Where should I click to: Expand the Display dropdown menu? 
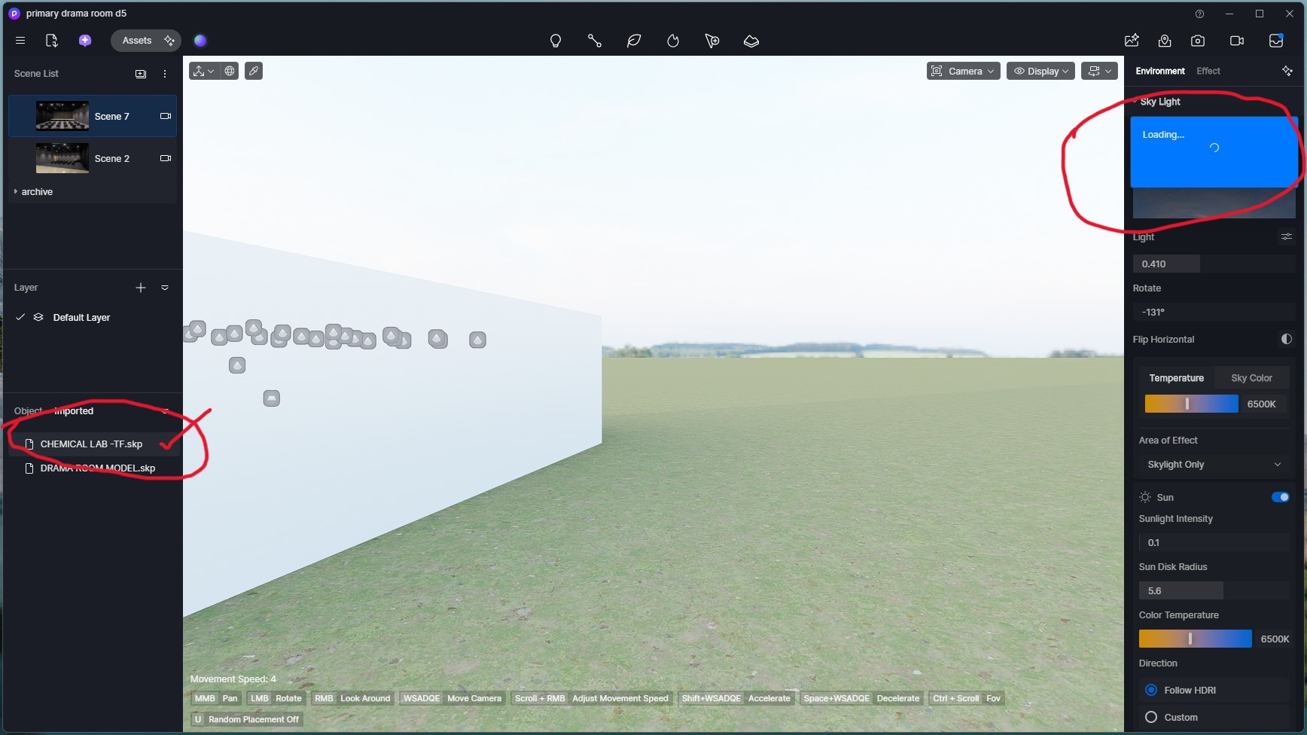tap(1040, 71)
